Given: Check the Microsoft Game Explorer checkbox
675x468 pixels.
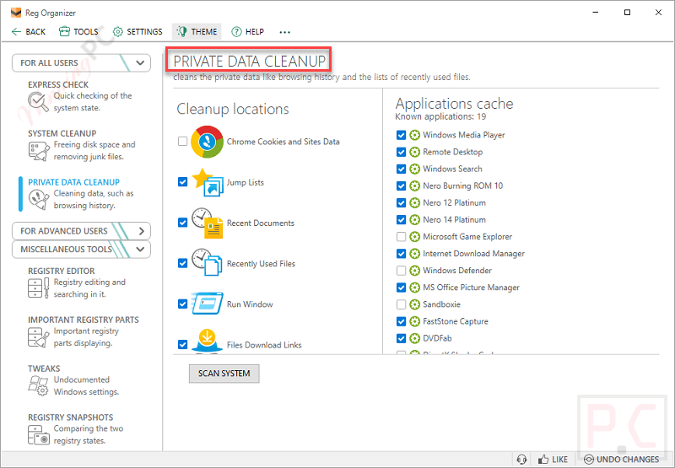Looking at the screenshot, I should [x=401, y=237].
